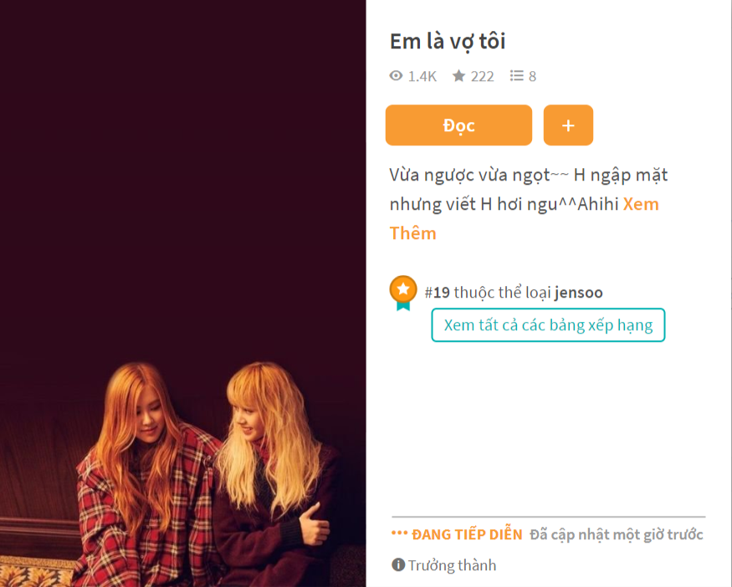Click the three-dot ongoing status icon
732x587 pixels.
(x=400, y=533)
